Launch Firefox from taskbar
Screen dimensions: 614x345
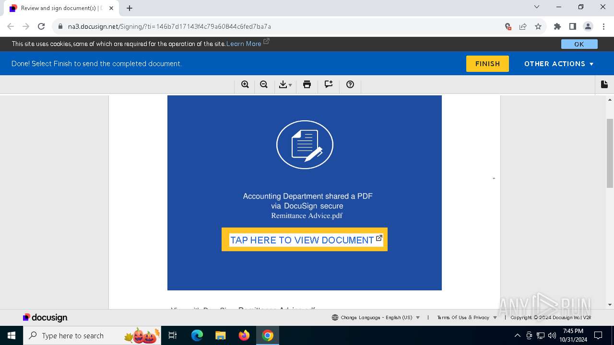(x=244, y=335)
